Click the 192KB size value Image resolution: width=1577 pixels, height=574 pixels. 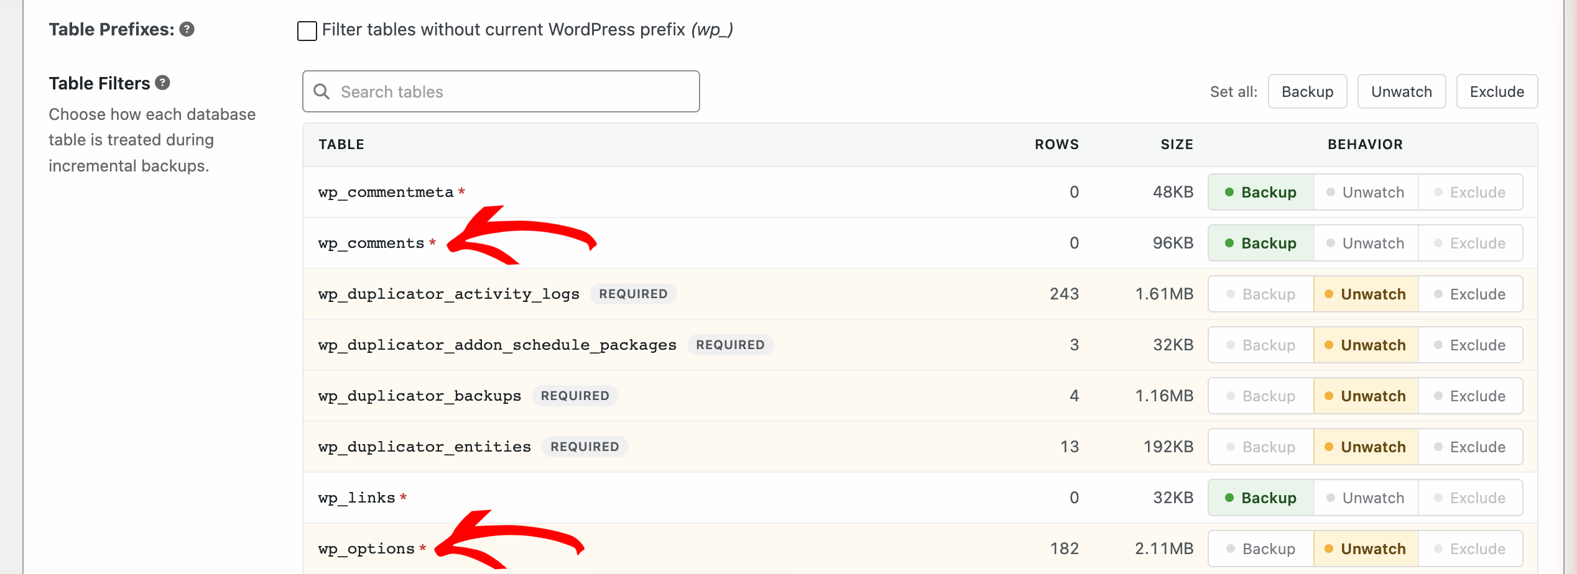tap(1168, 447)
